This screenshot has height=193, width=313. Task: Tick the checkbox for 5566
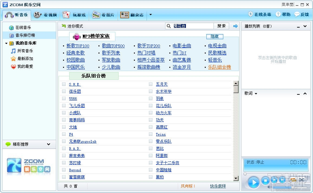[64, 99]
